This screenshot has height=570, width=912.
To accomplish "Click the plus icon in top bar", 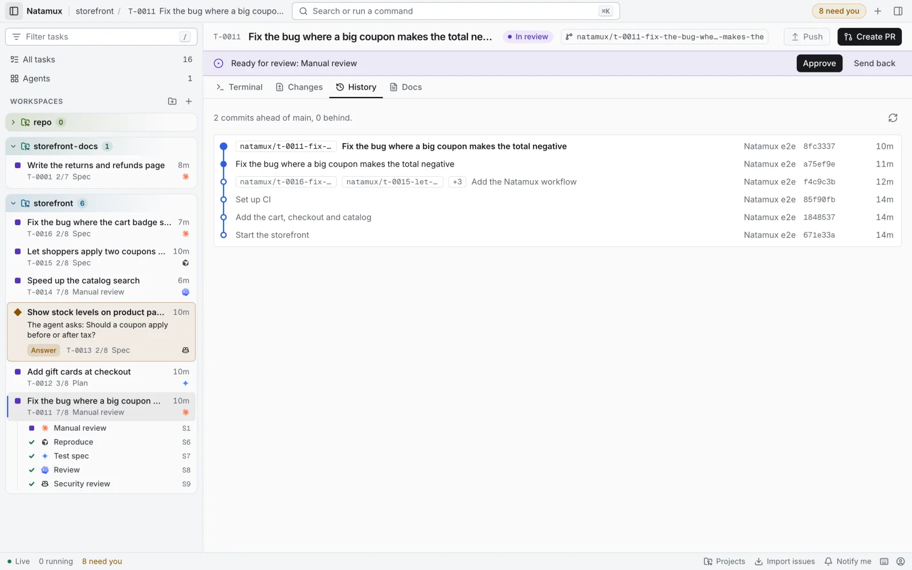I will click(878, 11).
